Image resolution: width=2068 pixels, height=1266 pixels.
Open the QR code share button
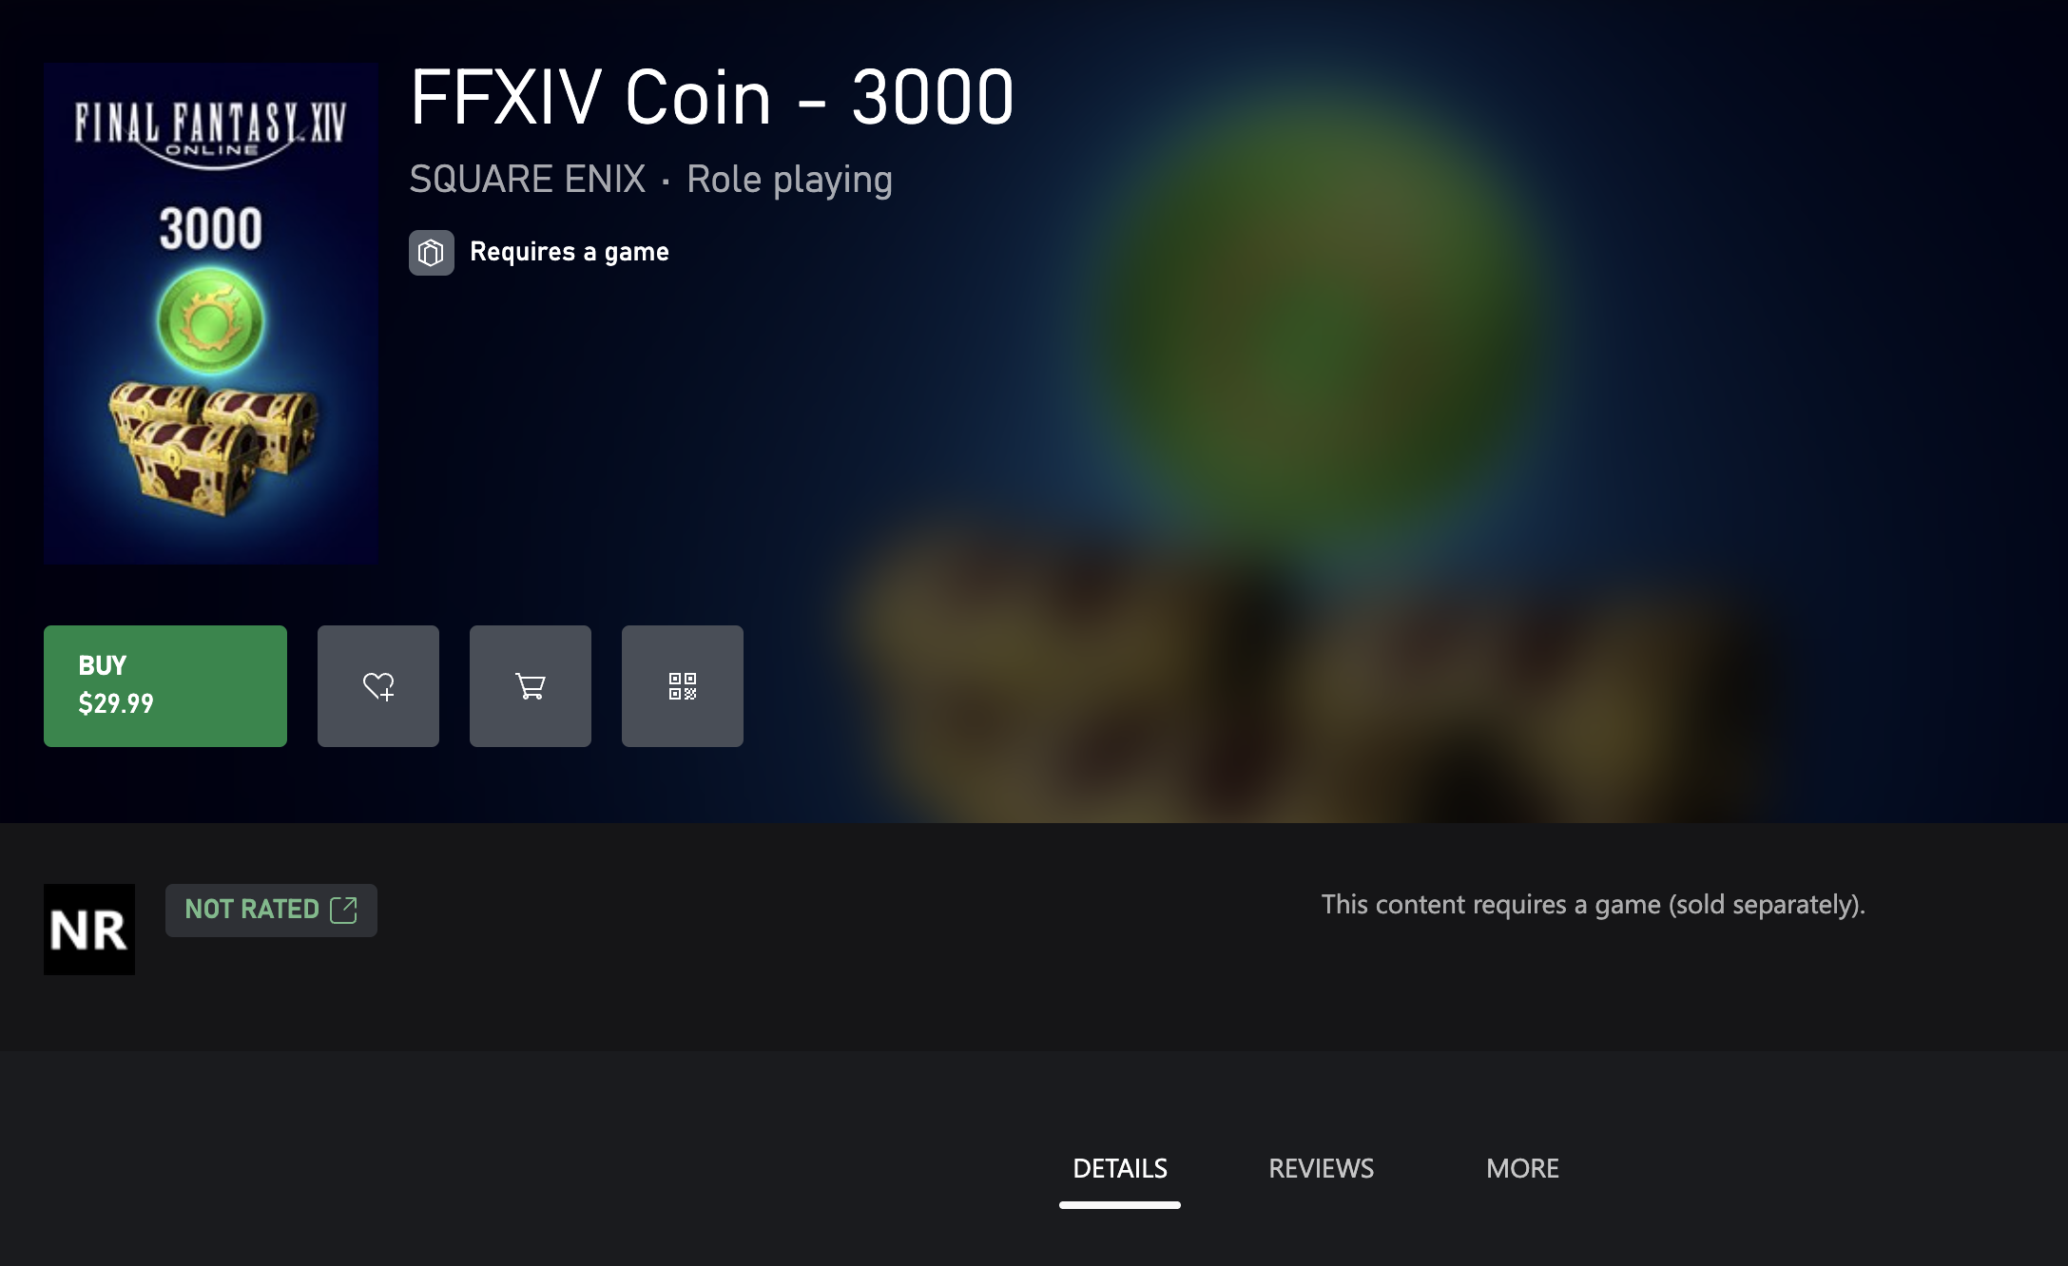click(x=683, y=685)
